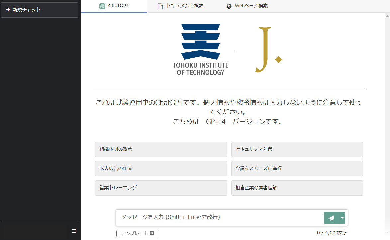Image resolution: width=390 pixels, height=240 pixels.
Task: Click the 0 / 4,000文字 character counter
Action: 332,233
